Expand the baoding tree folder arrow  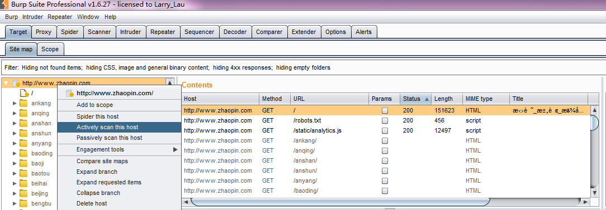click(x=15, y=153)
